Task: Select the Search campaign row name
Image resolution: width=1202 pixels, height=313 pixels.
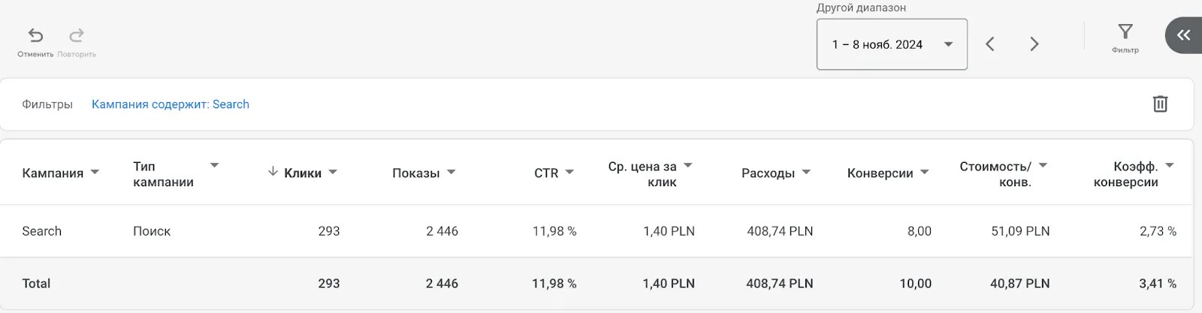Action: (42, 231)
